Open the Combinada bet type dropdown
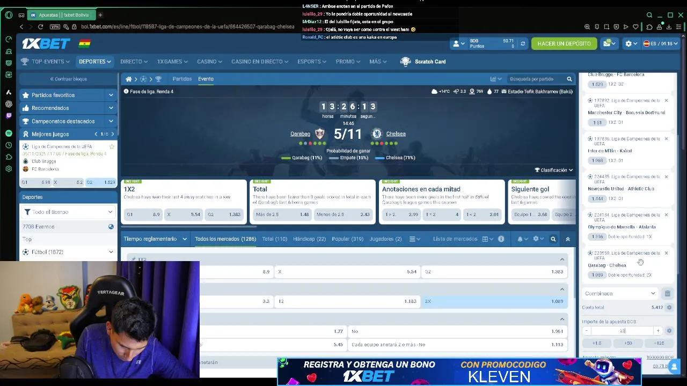 coord(620,293)
